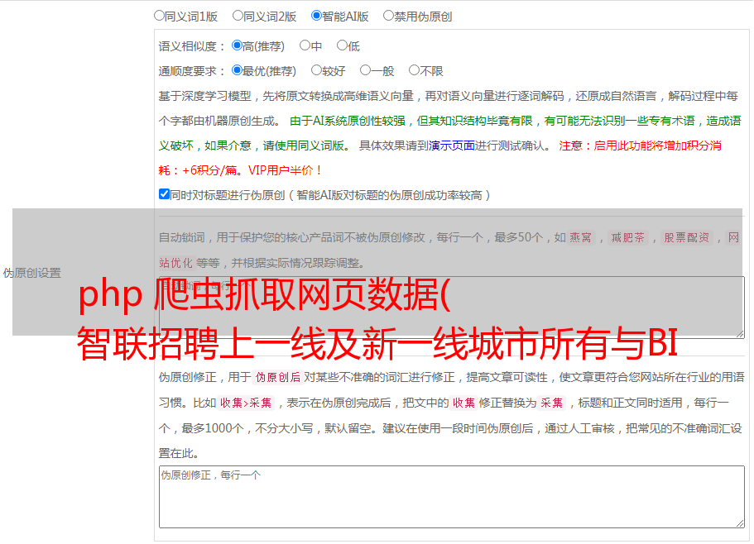This screenshot has height=544, width=754.
Task: Set 通顺度要求 to 较好
Action: pyautogui.click(x=316, y=70)
